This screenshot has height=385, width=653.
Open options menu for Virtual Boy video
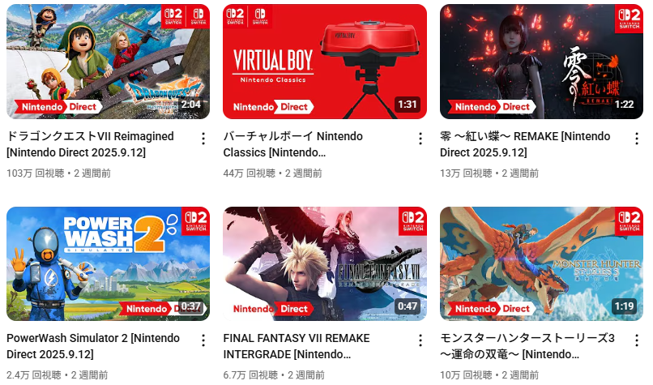click(x=420, y=139)
